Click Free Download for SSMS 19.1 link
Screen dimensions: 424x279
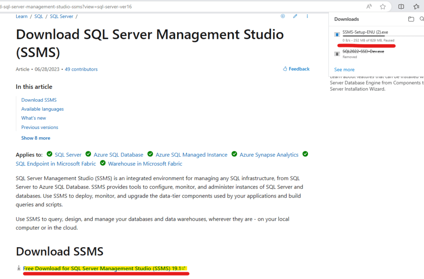104,269
